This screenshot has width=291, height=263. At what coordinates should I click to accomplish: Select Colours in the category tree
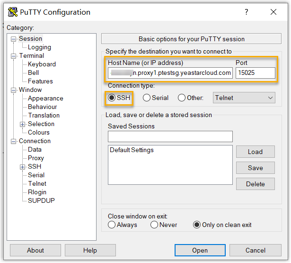(39, 133)
